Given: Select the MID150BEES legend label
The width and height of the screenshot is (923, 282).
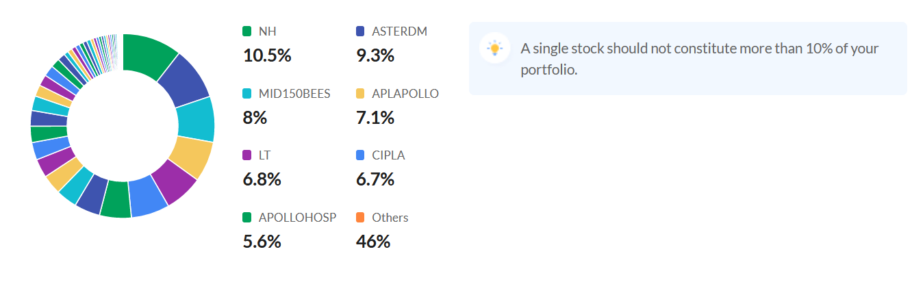Looking at the screenshot, I should click(294, 94).
